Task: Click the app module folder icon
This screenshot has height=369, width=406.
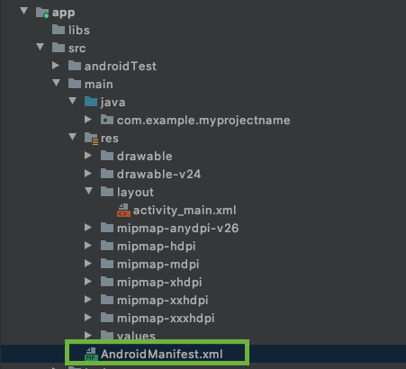Action: pyautogui.click(x=42, y=13)
